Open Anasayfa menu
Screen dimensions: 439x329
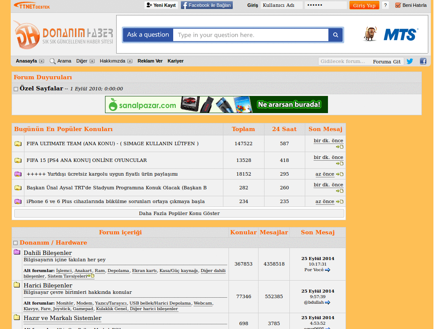(26, 61)
